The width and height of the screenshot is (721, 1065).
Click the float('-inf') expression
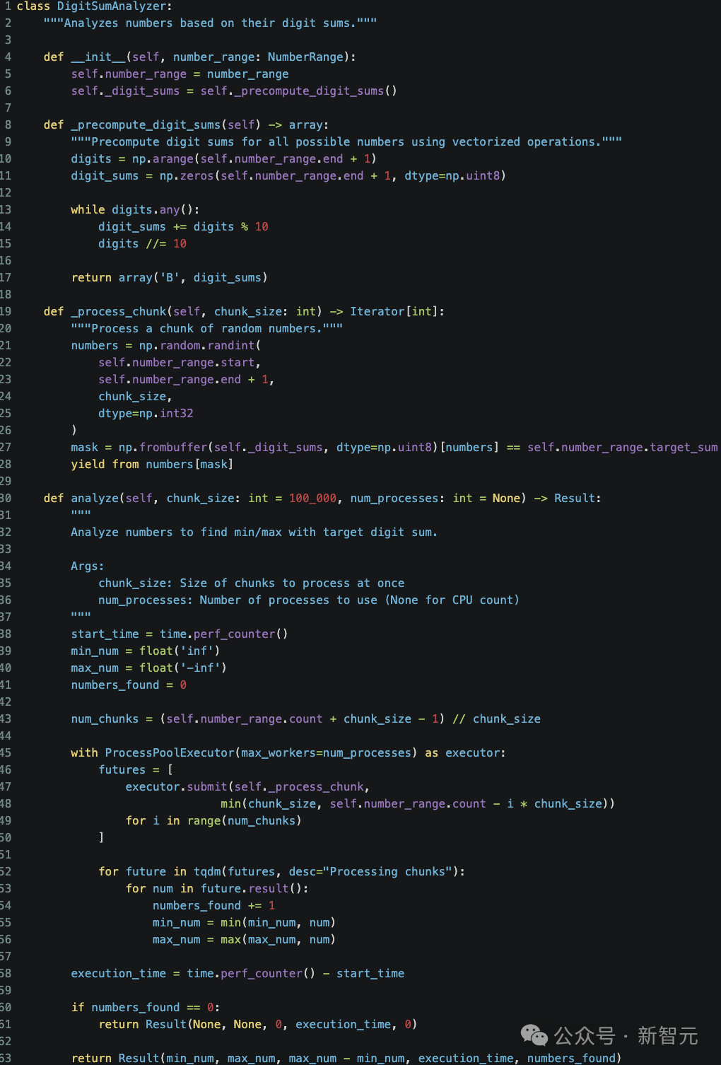pos(182,668)
